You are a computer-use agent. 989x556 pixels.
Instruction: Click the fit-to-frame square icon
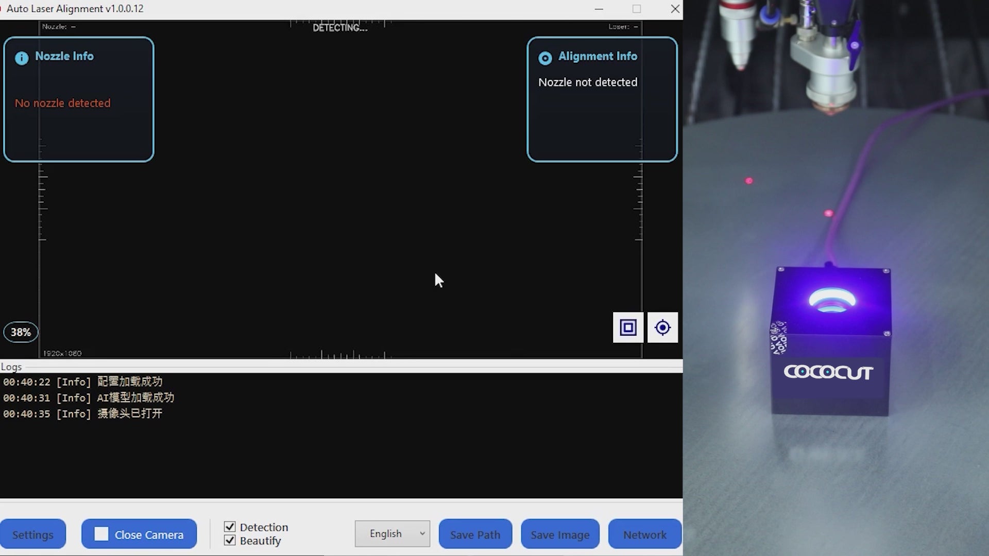tap(628, 327)
